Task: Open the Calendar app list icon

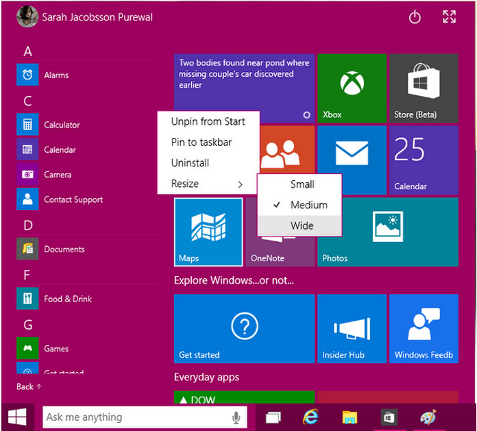Action: (x=27, y=149)
